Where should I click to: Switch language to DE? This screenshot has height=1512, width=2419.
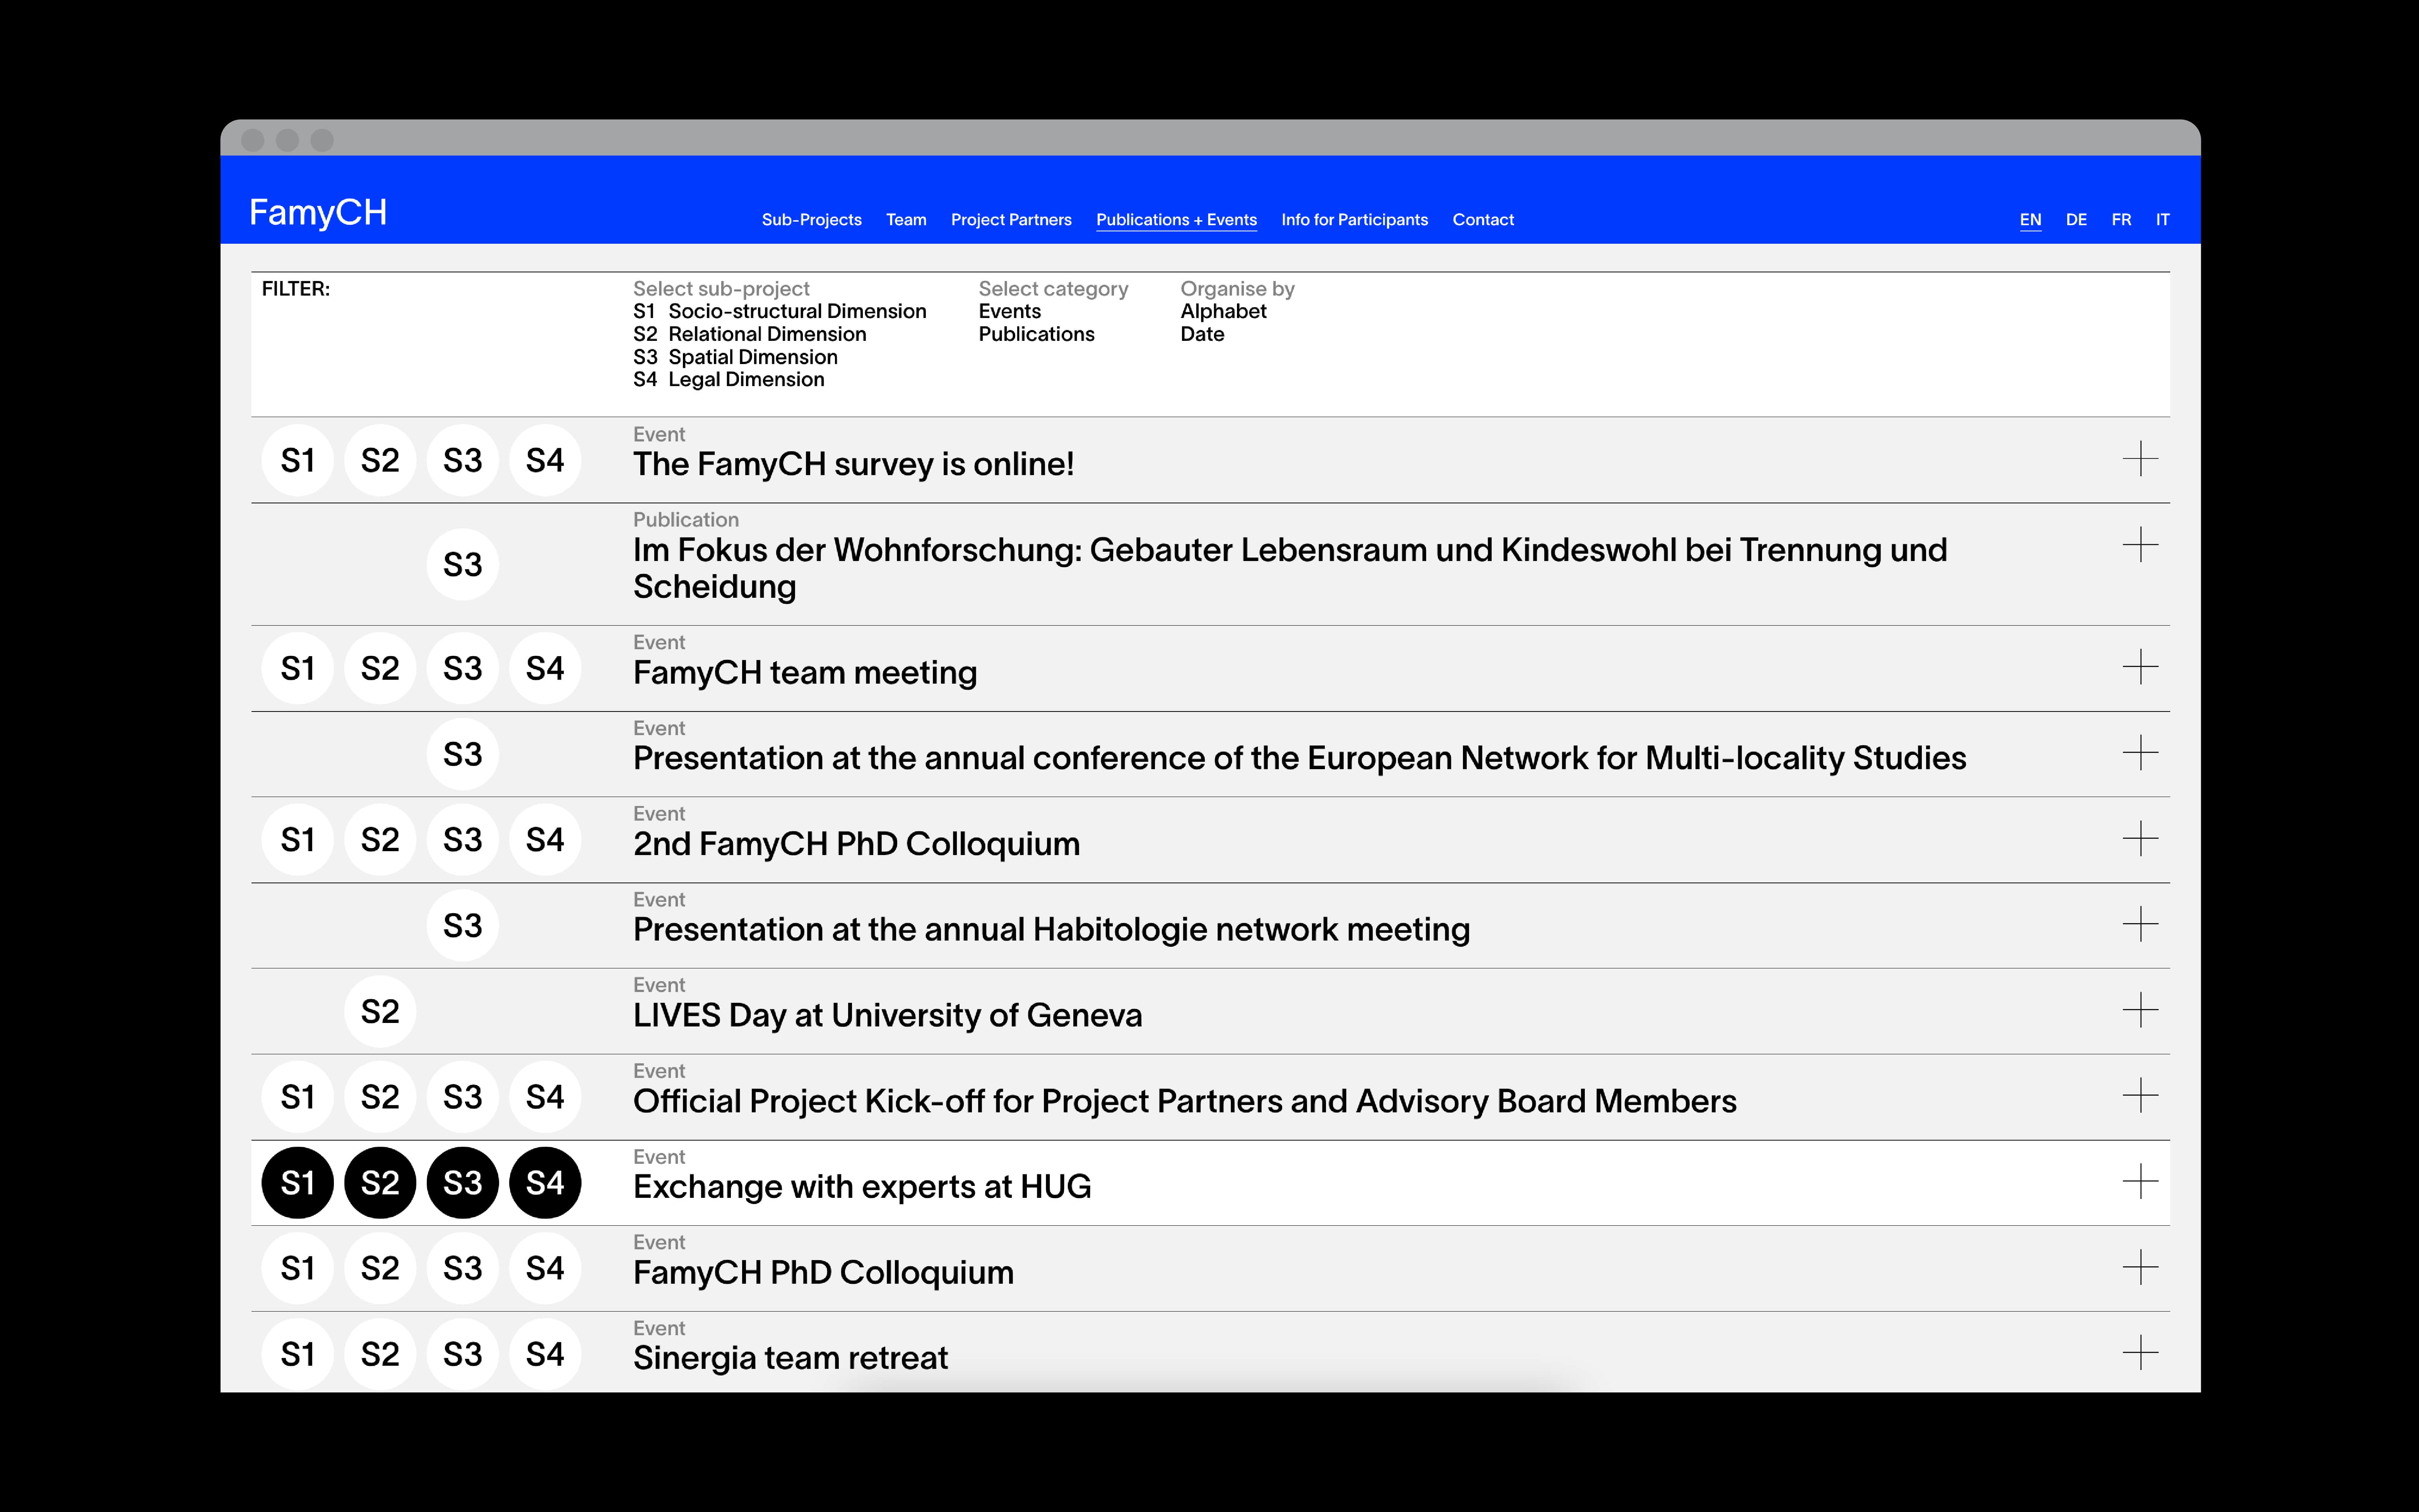2076,220
